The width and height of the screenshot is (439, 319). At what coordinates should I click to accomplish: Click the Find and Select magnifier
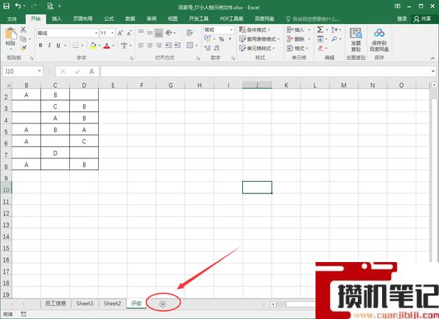coord(334,39)
